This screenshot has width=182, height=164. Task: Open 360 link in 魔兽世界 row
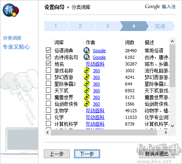pos(96,97)
